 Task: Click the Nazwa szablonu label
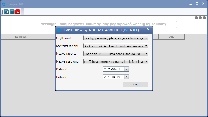point(67,61)
